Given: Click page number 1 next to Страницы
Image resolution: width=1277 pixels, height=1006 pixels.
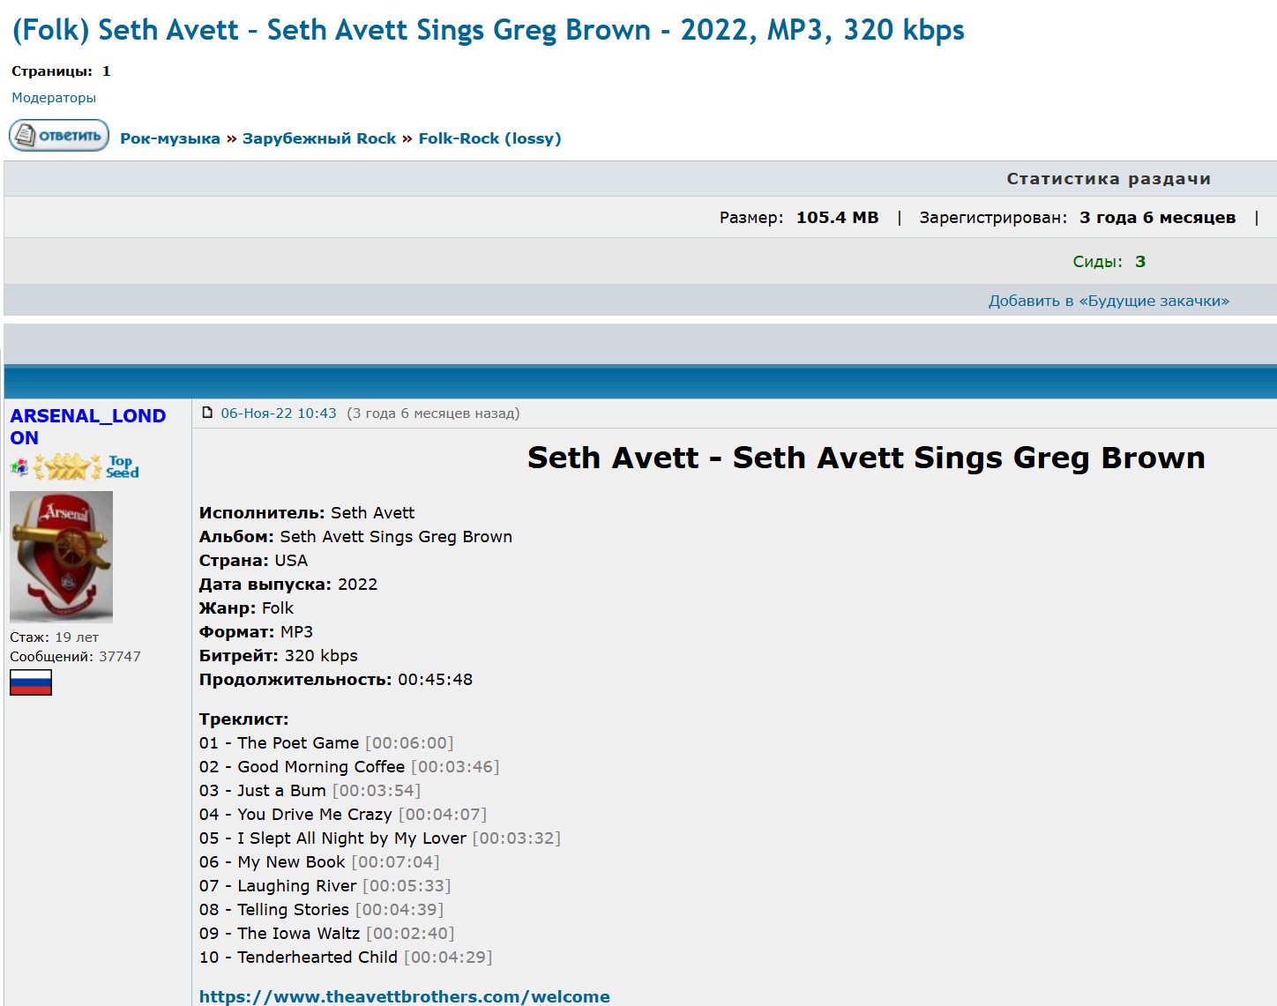Looking at the screenshot, I should coord(106,71).
